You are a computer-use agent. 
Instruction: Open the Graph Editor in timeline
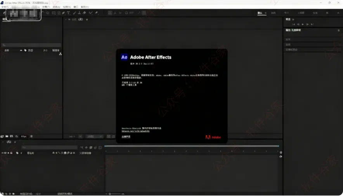point(100,148)
